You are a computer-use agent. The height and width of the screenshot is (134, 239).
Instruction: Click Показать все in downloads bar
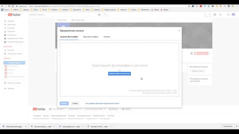pos(228,126)
